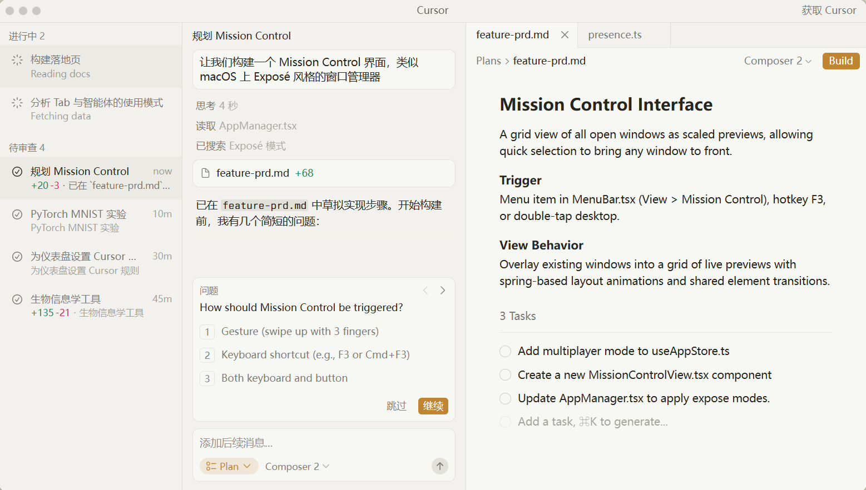Check off the task Add multiplayer mode to useAppStore.ts
This screenshot has height=490, width=866.
click(505, 351)
